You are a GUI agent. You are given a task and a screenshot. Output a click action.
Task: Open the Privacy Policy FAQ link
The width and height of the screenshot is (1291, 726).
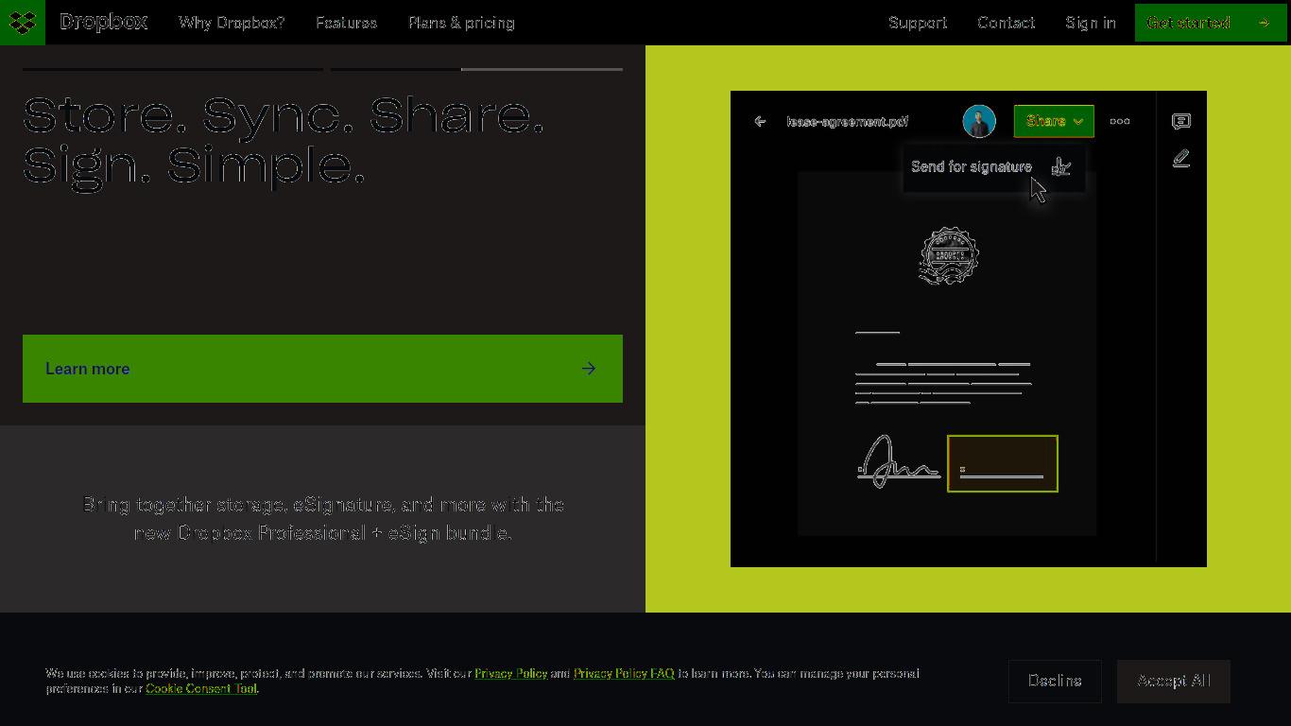tap(624, 673)
